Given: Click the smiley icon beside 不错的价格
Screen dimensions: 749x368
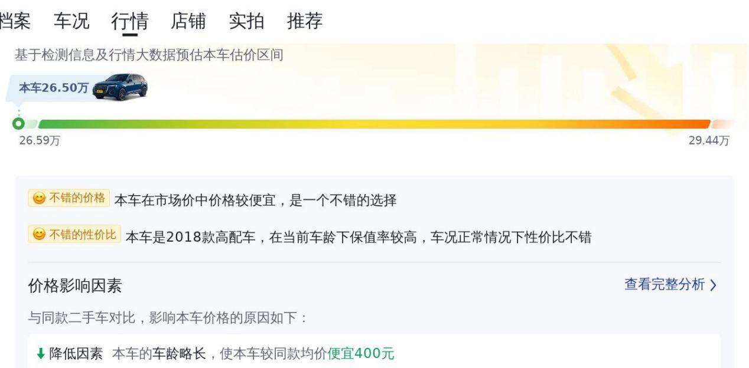Looking at the screenshot, I should click(x=39, y=199).
